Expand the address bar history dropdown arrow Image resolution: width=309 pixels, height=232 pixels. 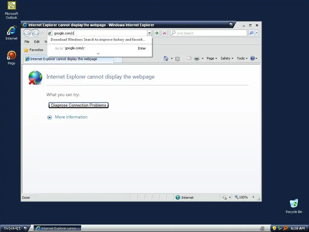(149, 33)
